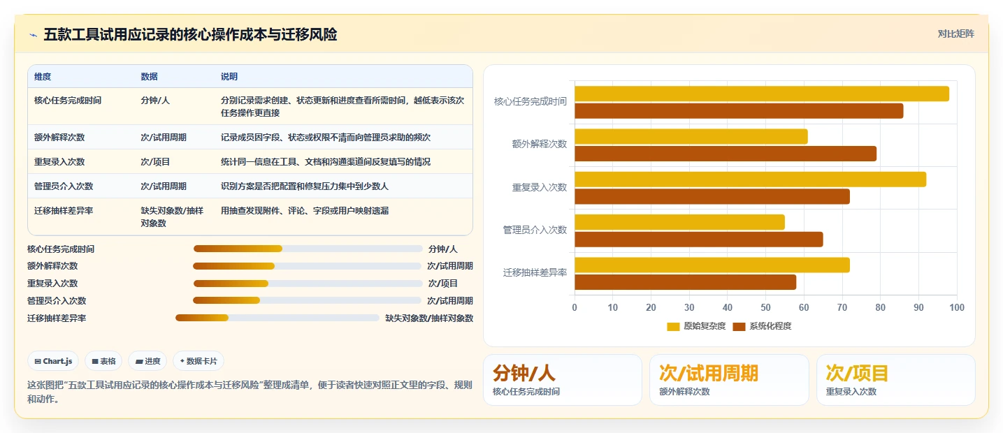
Task: Click table cell 次/项目
Action: tap(155, 161)
